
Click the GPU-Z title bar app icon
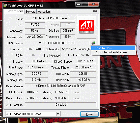coord(6,5)
